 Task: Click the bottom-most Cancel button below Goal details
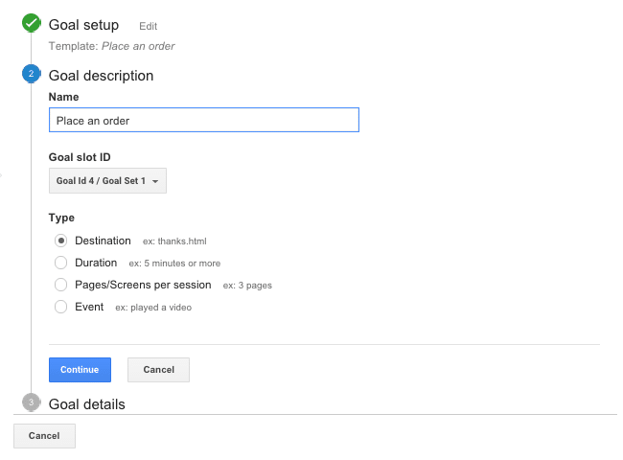pyautogui.click(x=44, y=436)
